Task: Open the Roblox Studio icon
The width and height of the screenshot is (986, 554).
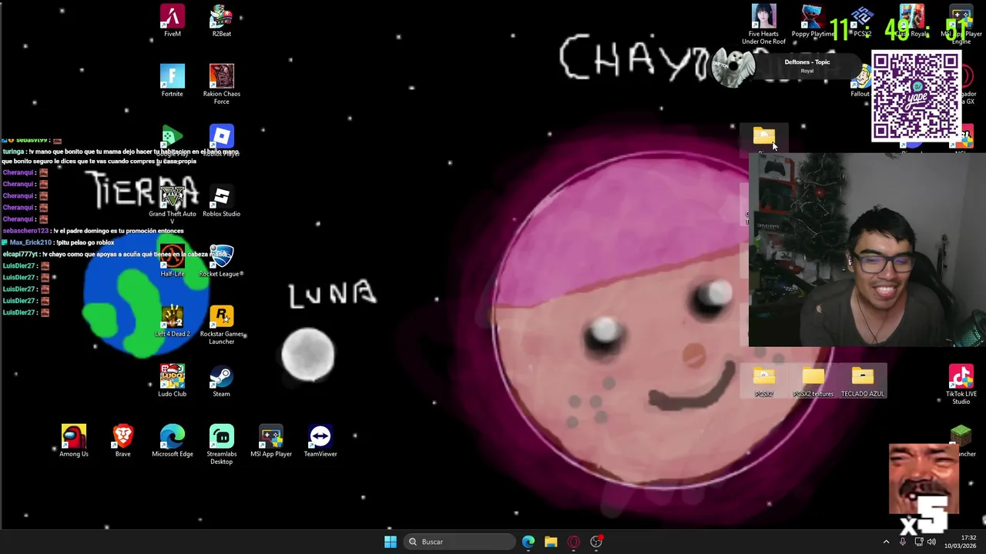Action: [221, 202]
